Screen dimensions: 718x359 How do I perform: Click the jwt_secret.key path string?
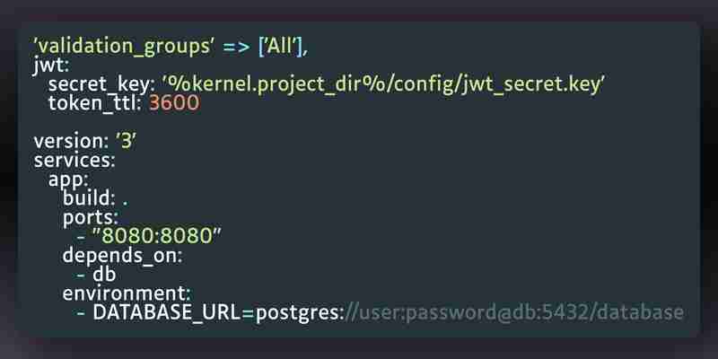(384, 85)
